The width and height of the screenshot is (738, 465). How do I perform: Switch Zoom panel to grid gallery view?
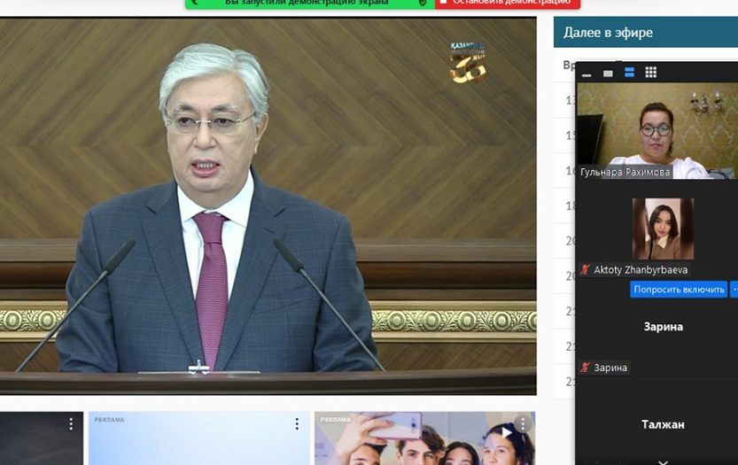tap(650, 73)
